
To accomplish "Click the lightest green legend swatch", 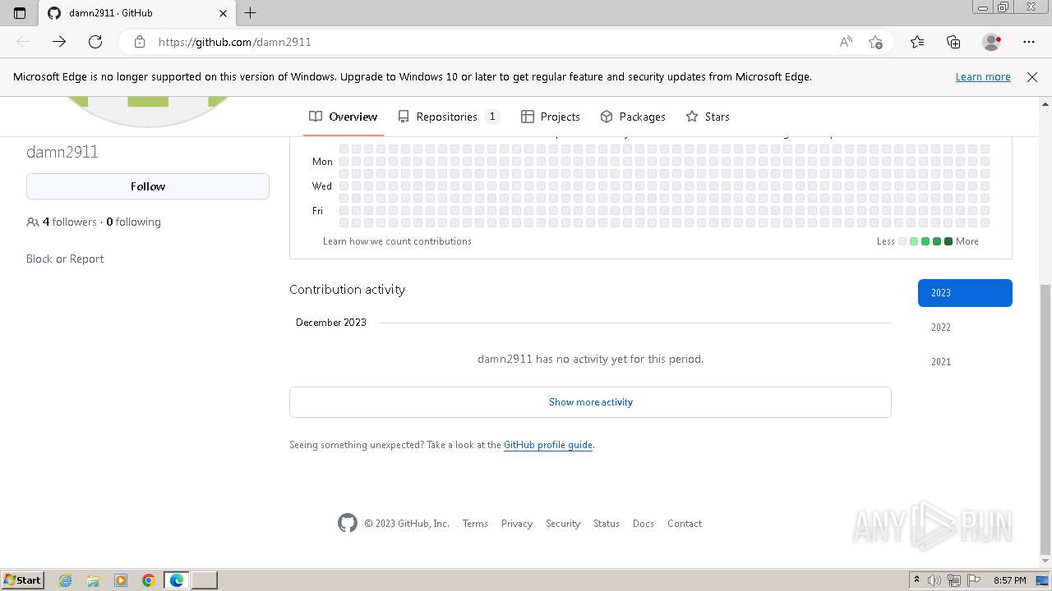I will pos(914,241).
